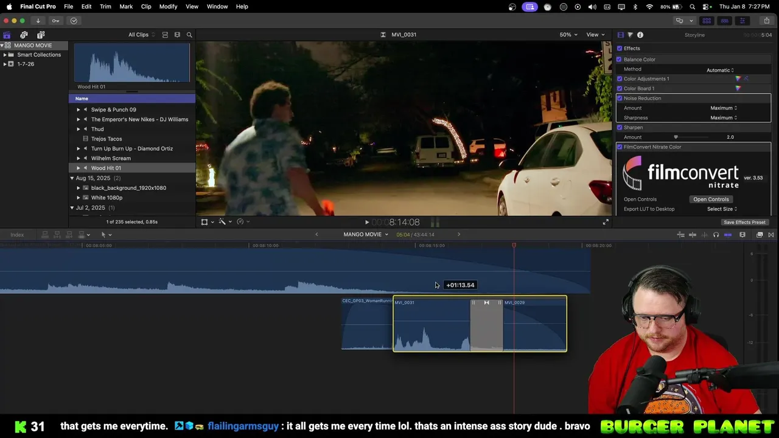Uncheck Sharpen effect

[620, 128]
